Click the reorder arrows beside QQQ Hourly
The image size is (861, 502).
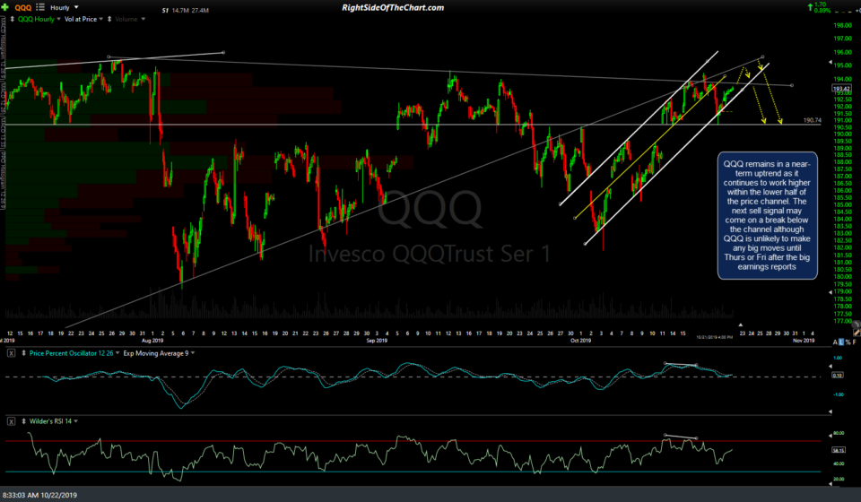coord(12,19)
